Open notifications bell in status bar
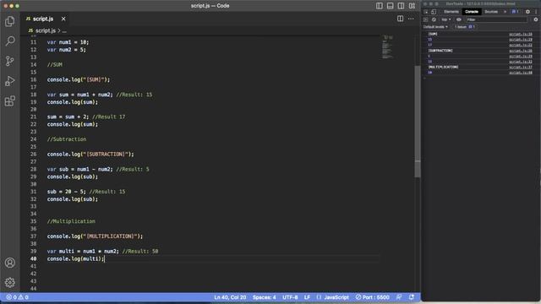This screenshot has width=541, height=304. [x=412, y=297]
